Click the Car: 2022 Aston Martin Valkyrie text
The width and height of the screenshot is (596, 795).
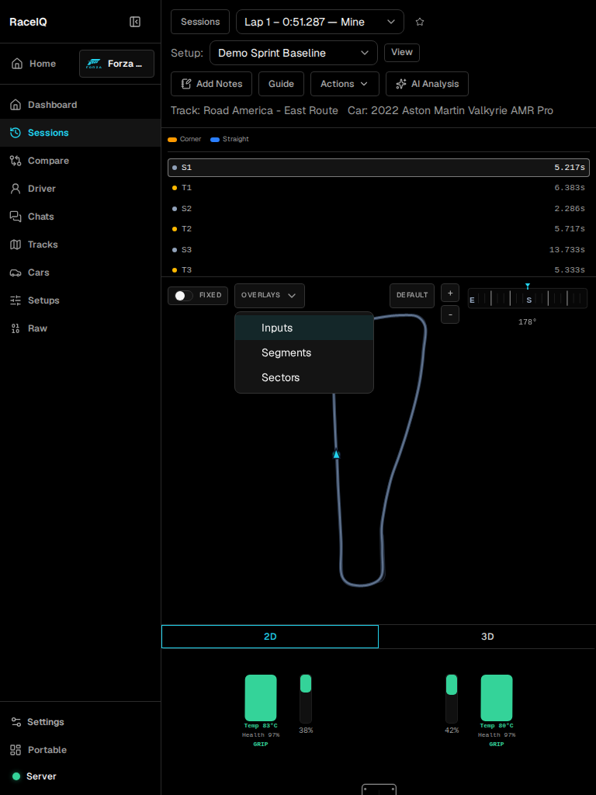(451, 110)
